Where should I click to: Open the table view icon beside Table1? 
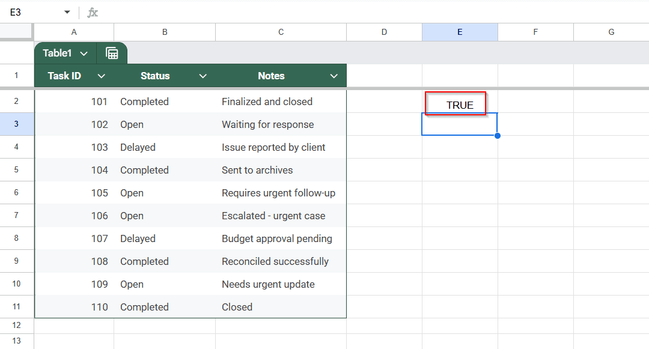(112, 53)
